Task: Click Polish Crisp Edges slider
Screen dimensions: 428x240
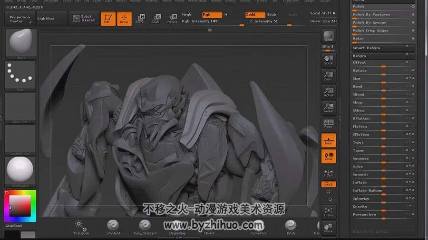Action: coord(383,31)
